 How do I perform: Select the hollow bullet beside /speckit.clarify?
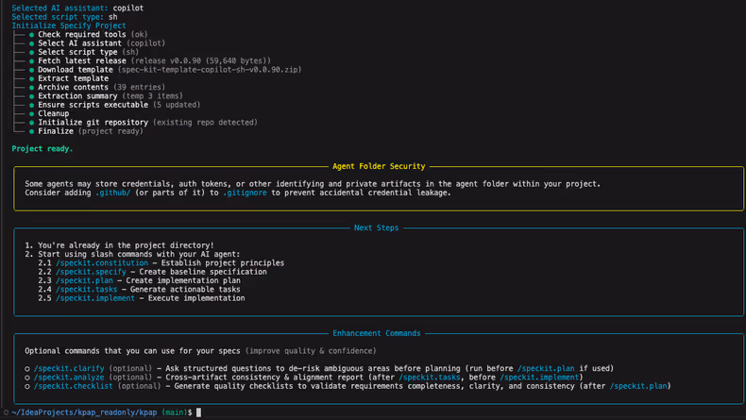tap(27, 369)
